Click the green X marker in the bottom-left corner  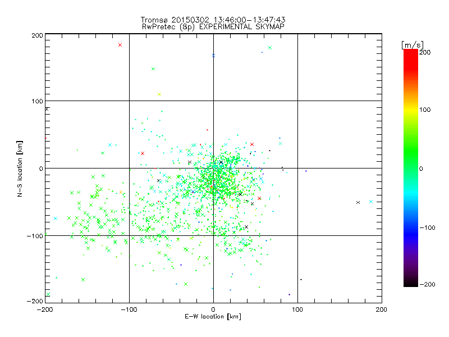pyautogui.click(x=48, y=294)
